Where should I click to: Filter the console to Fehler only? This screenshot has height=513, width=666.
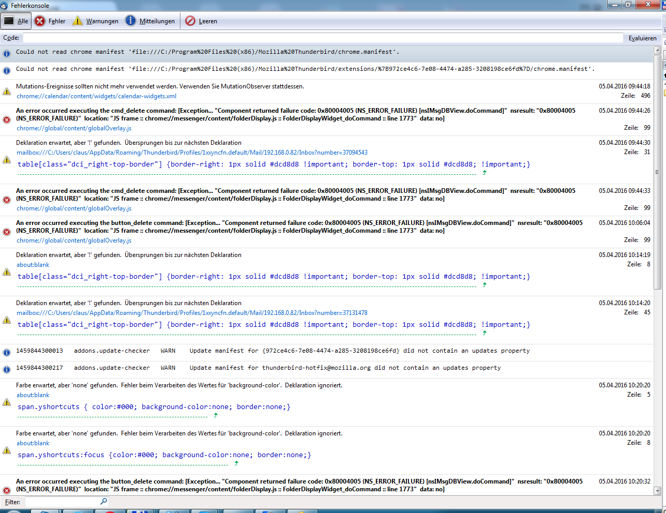(50, 21)
